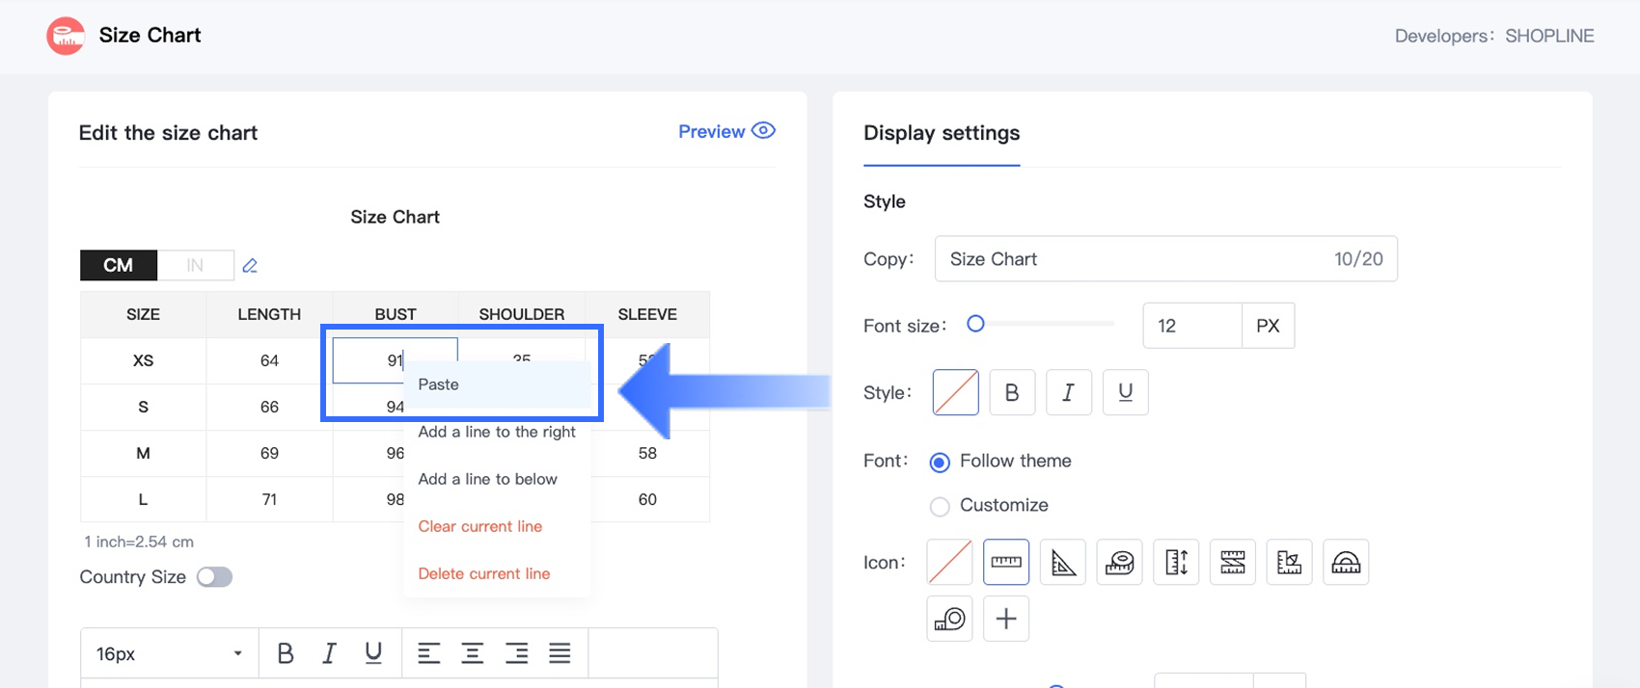Choose the vertical ruler with arrows icon
1640x688 pixels.
tap(1176, 562)
